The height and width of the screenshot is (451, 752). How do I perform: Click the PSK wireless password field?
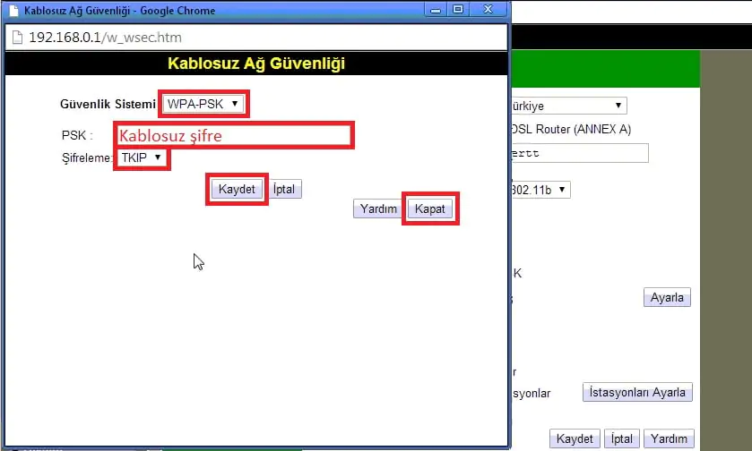coord(234,135)
